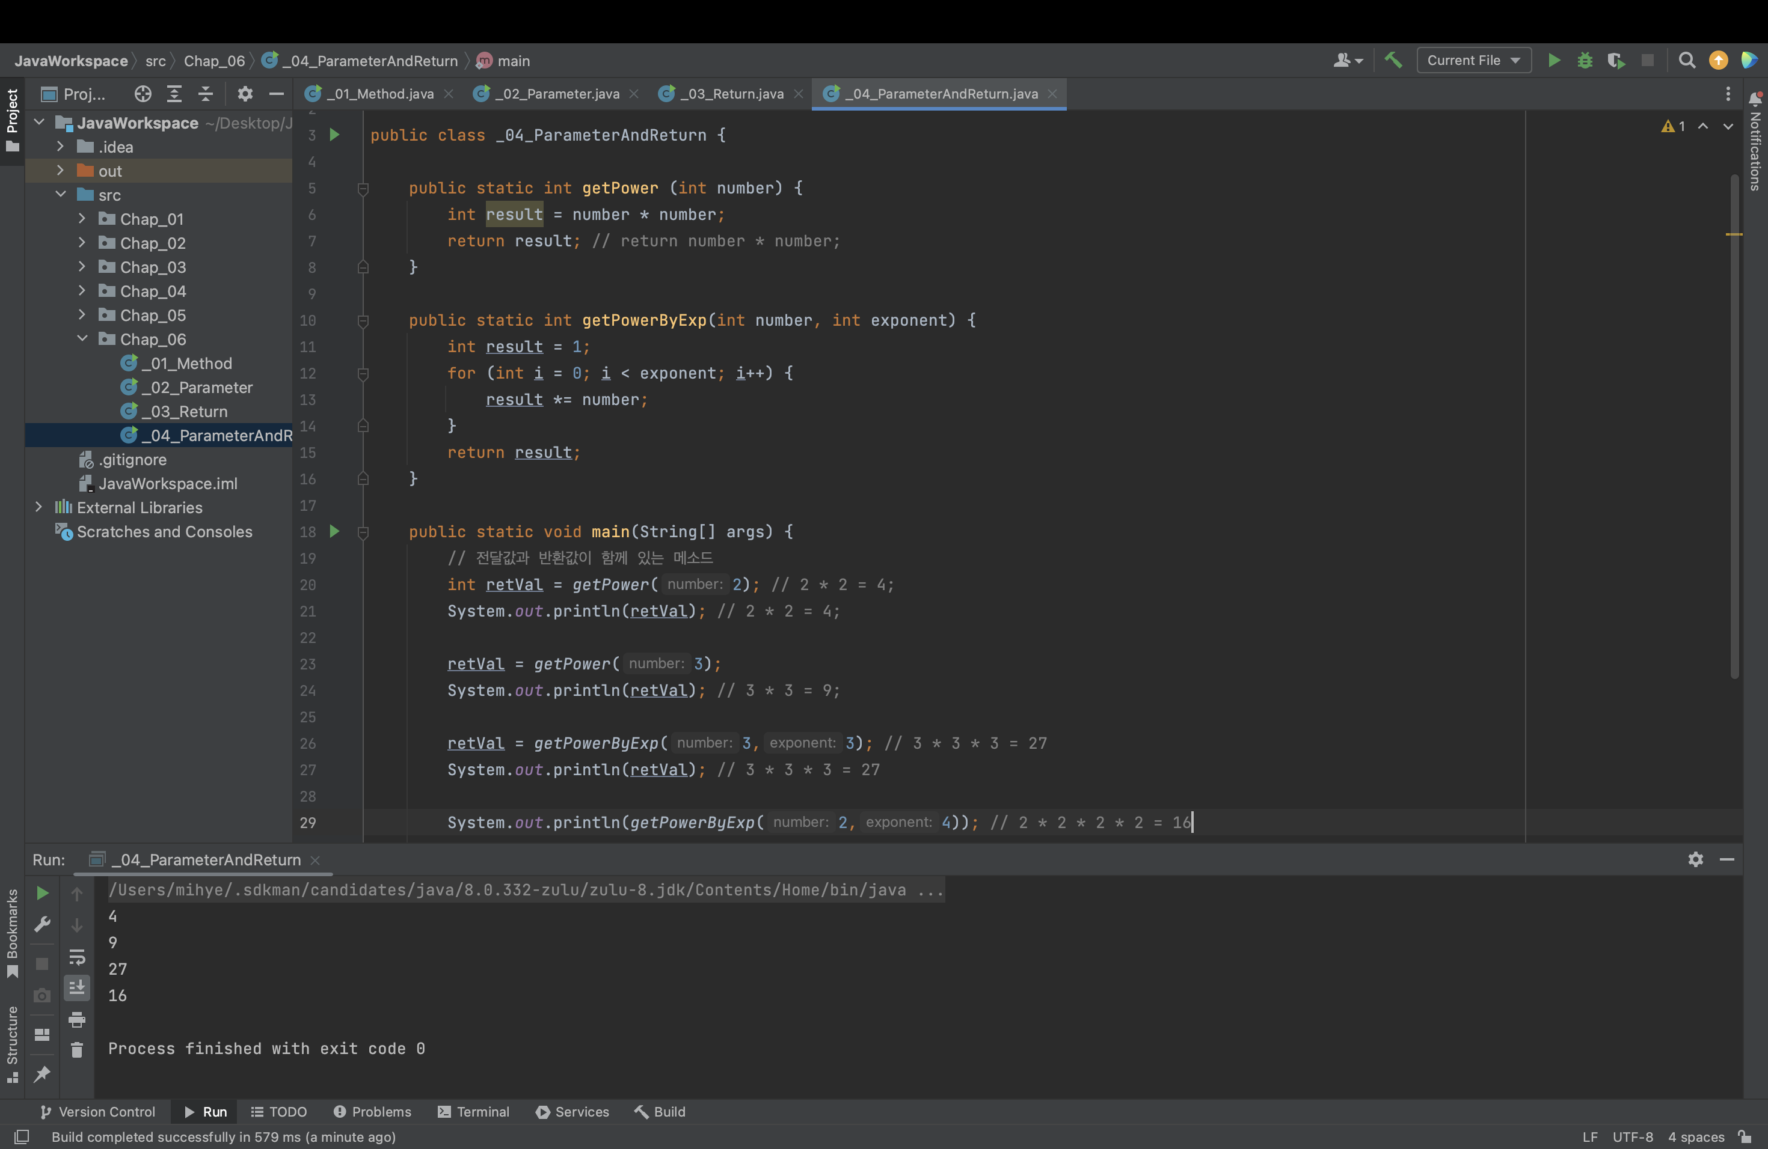Open the Current File run configuration dropdown
Screen dimensions: 1768x1149
click(1473, 60)
